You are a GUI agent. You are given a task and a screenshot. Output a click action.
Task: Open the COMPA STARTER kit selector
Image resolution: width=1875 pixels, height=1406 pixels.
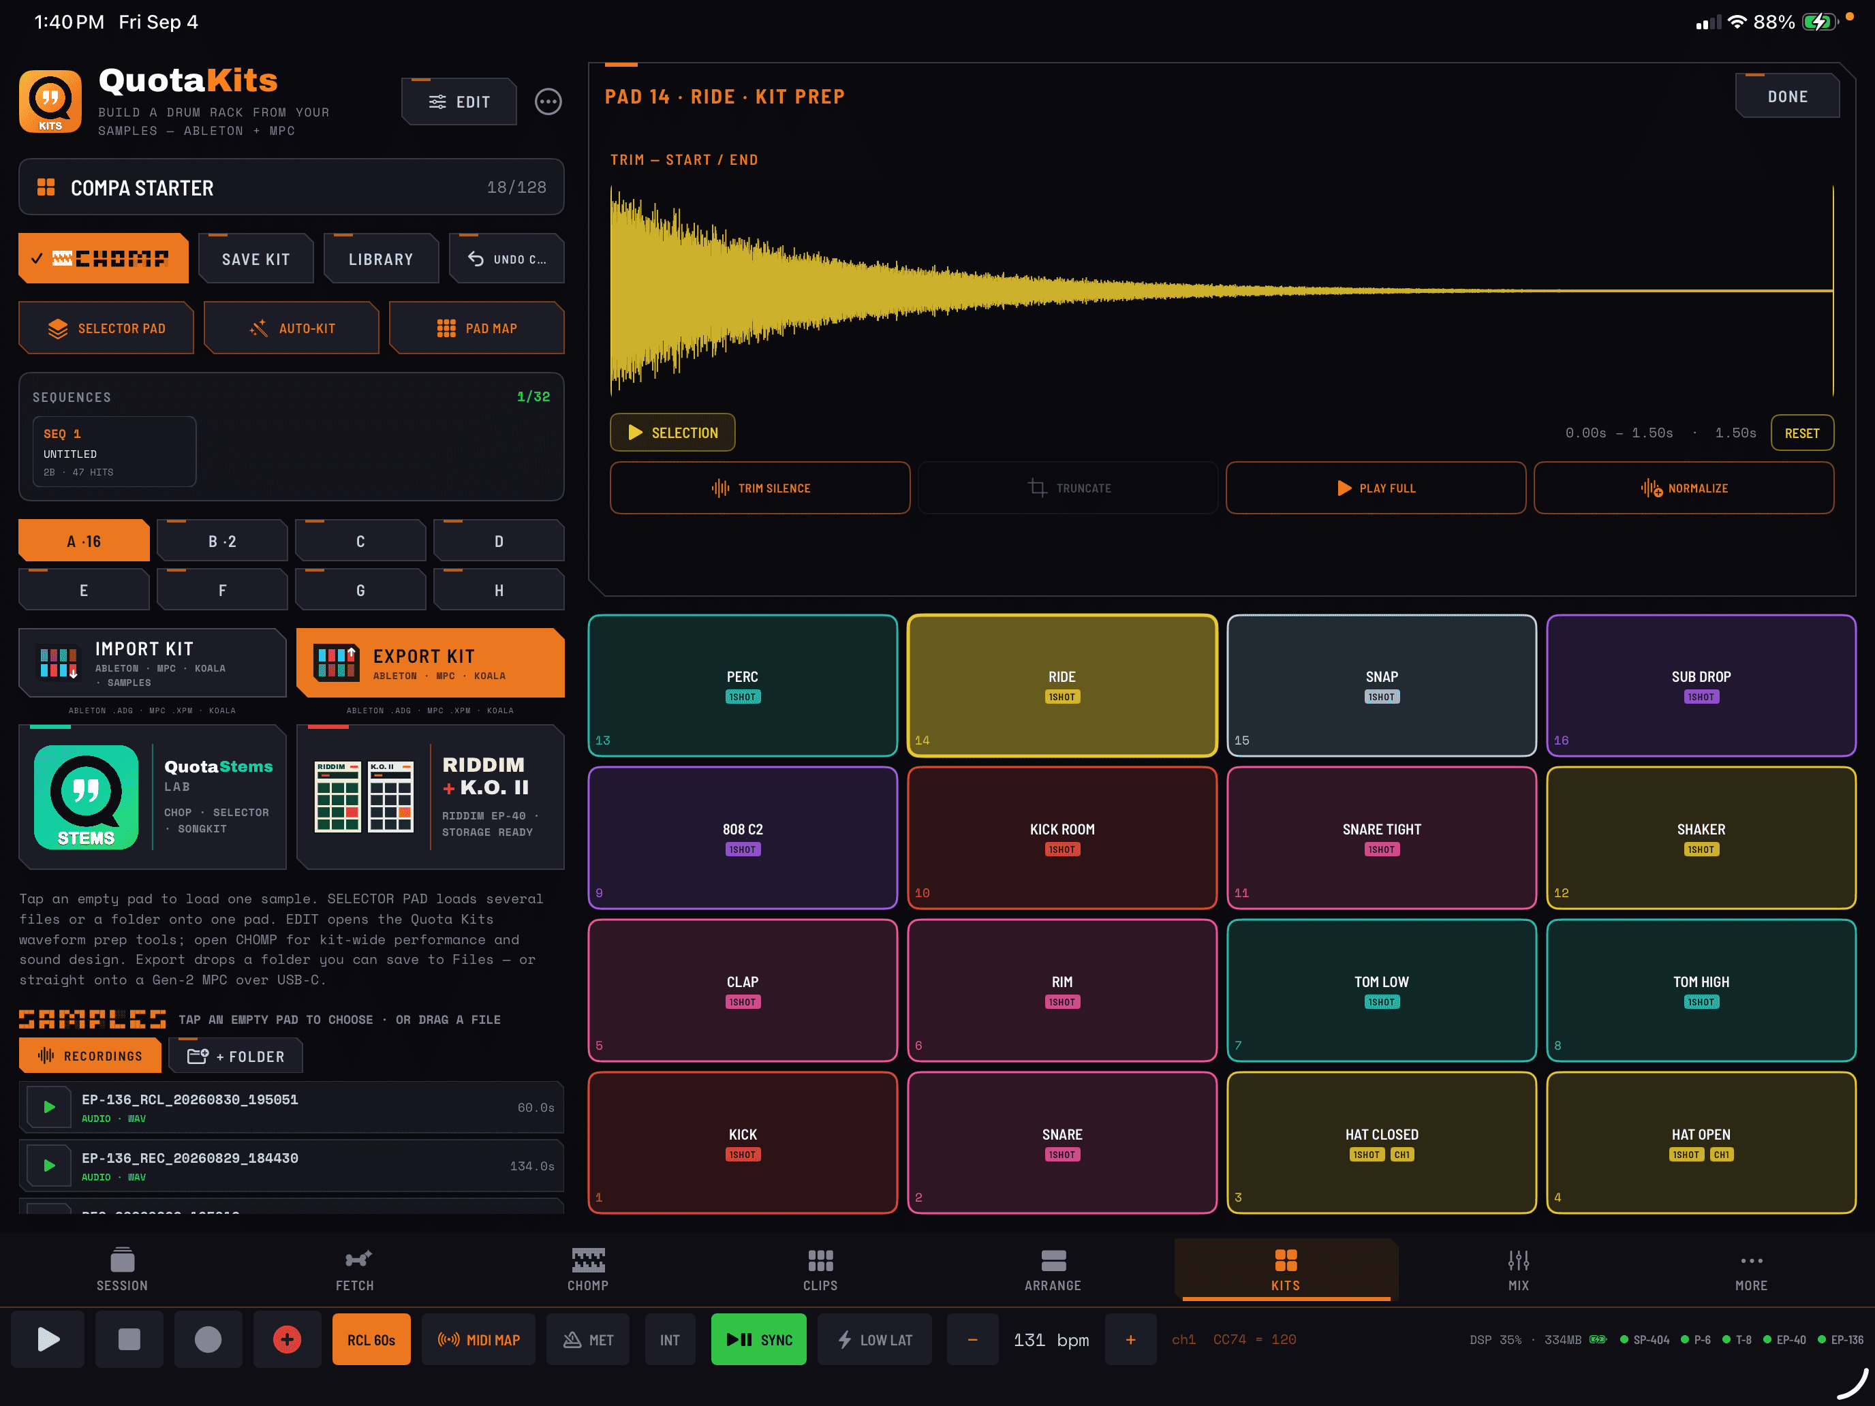pos(292,187)
